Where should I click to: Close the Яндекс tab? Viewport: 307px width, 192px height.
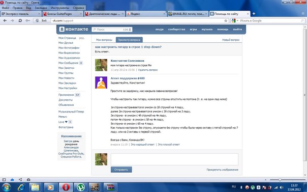pyautogui.click(x=164, y=14)
